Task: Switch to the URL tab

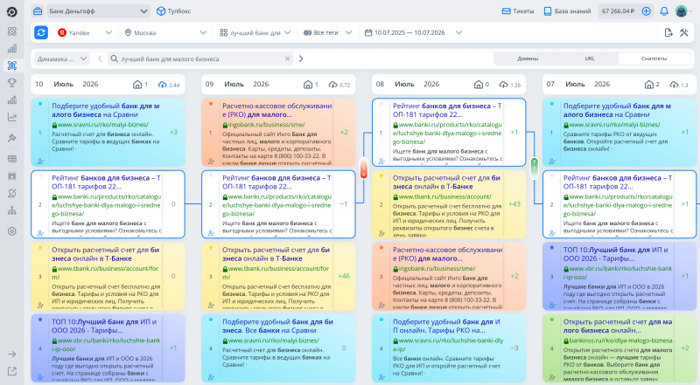Action: click(x=590, y=58)
